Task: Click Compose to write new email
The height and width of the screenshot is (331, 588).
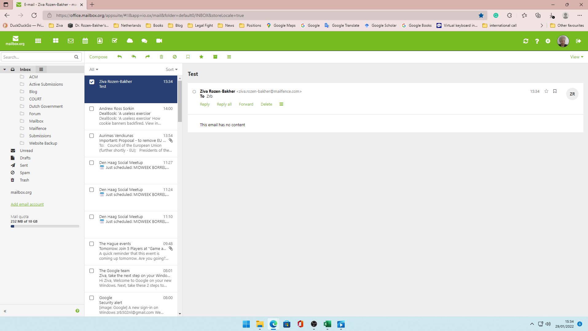Action: coord(98,57)
